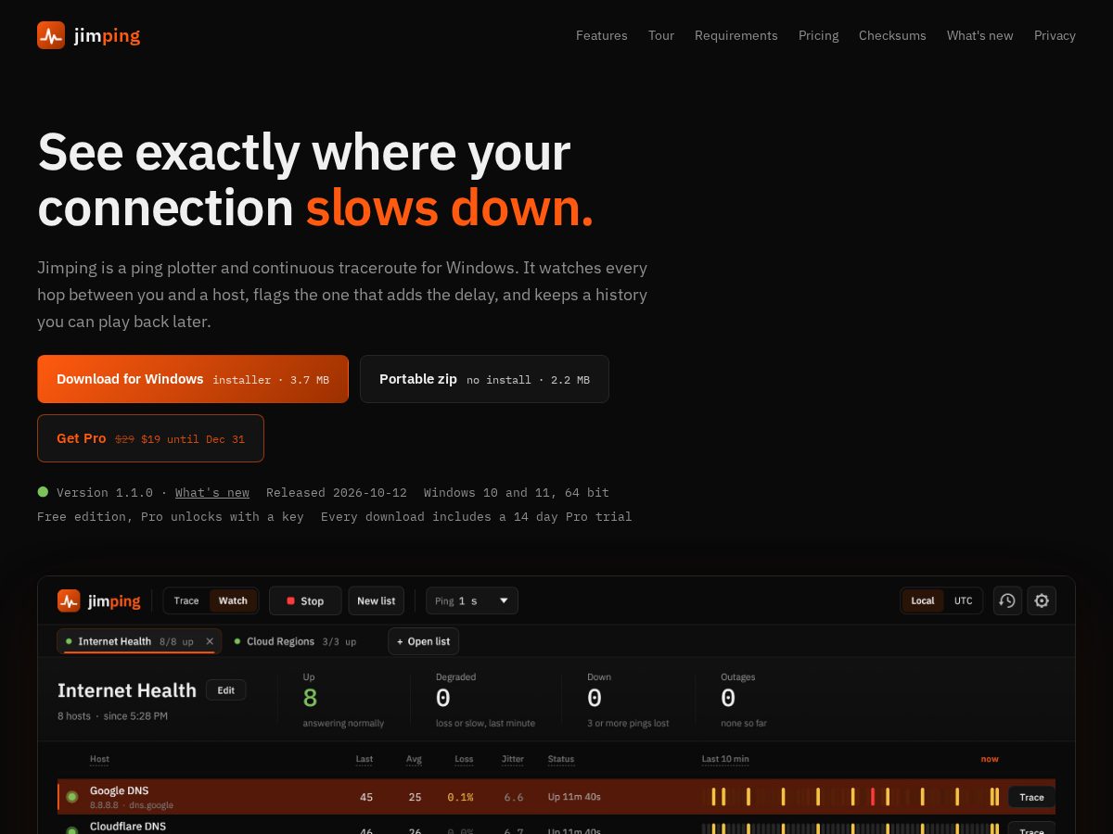Click the Last 10 min column header

(725, 759)
